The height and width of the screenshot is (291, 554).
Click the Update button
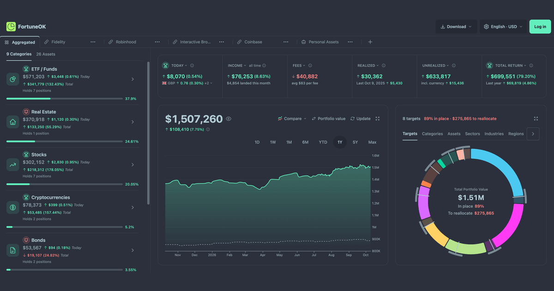pos(361,119)
